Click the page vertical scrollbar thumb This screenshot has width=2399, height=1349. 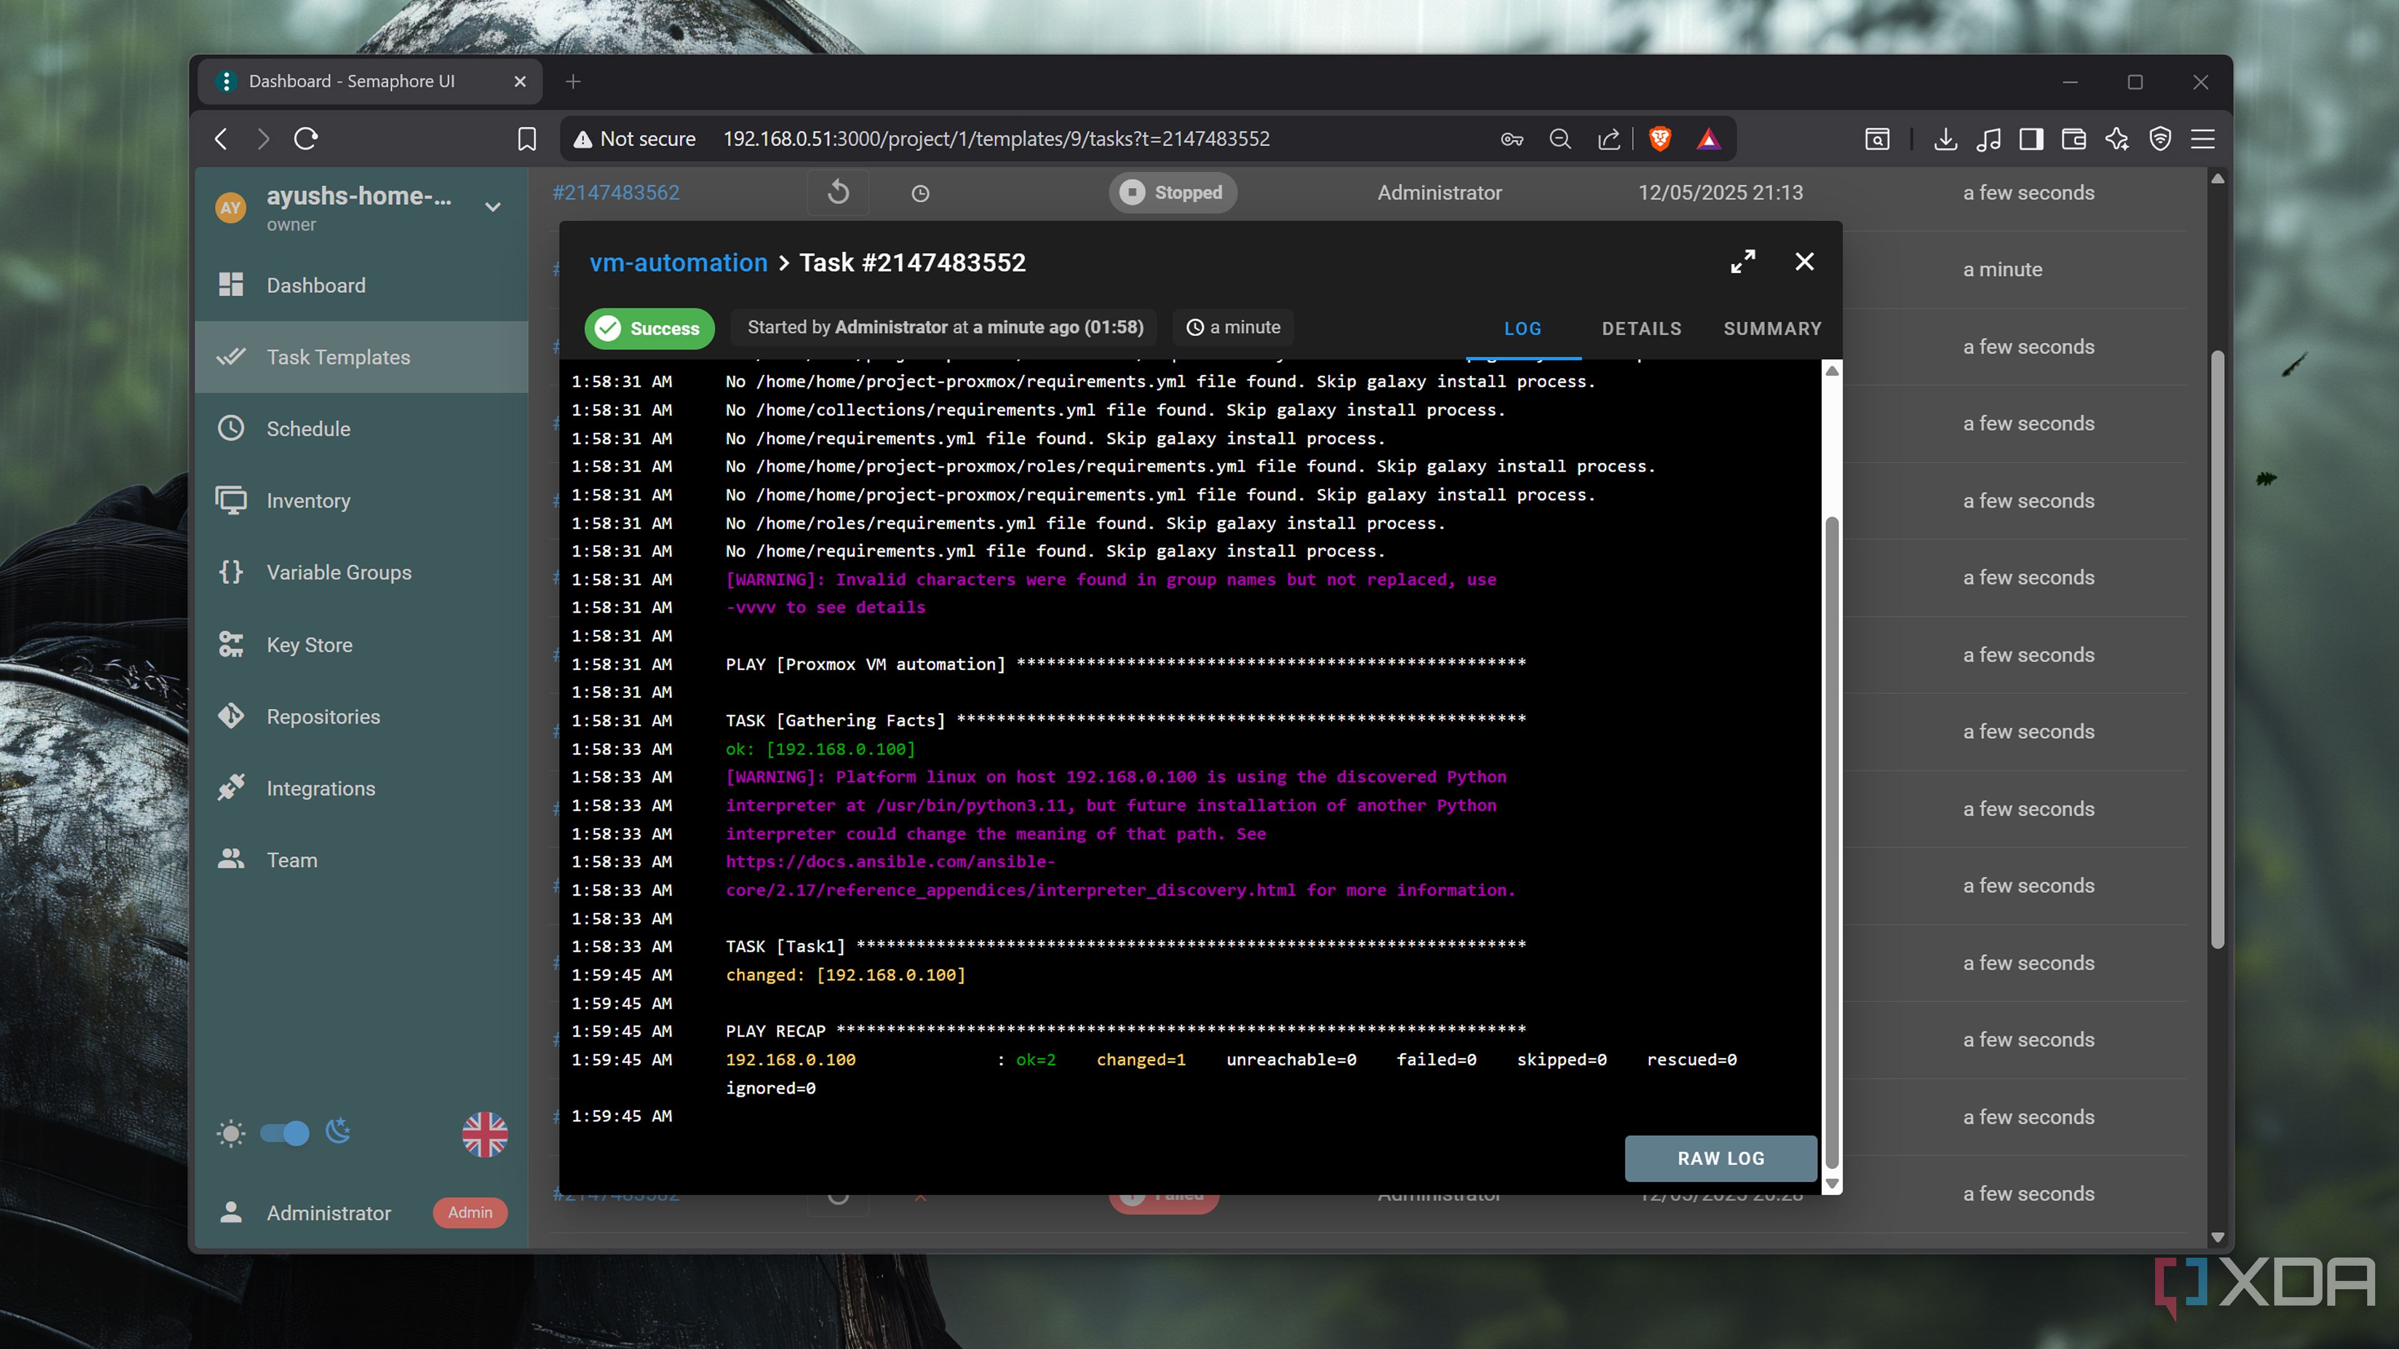pos(2217,650)
